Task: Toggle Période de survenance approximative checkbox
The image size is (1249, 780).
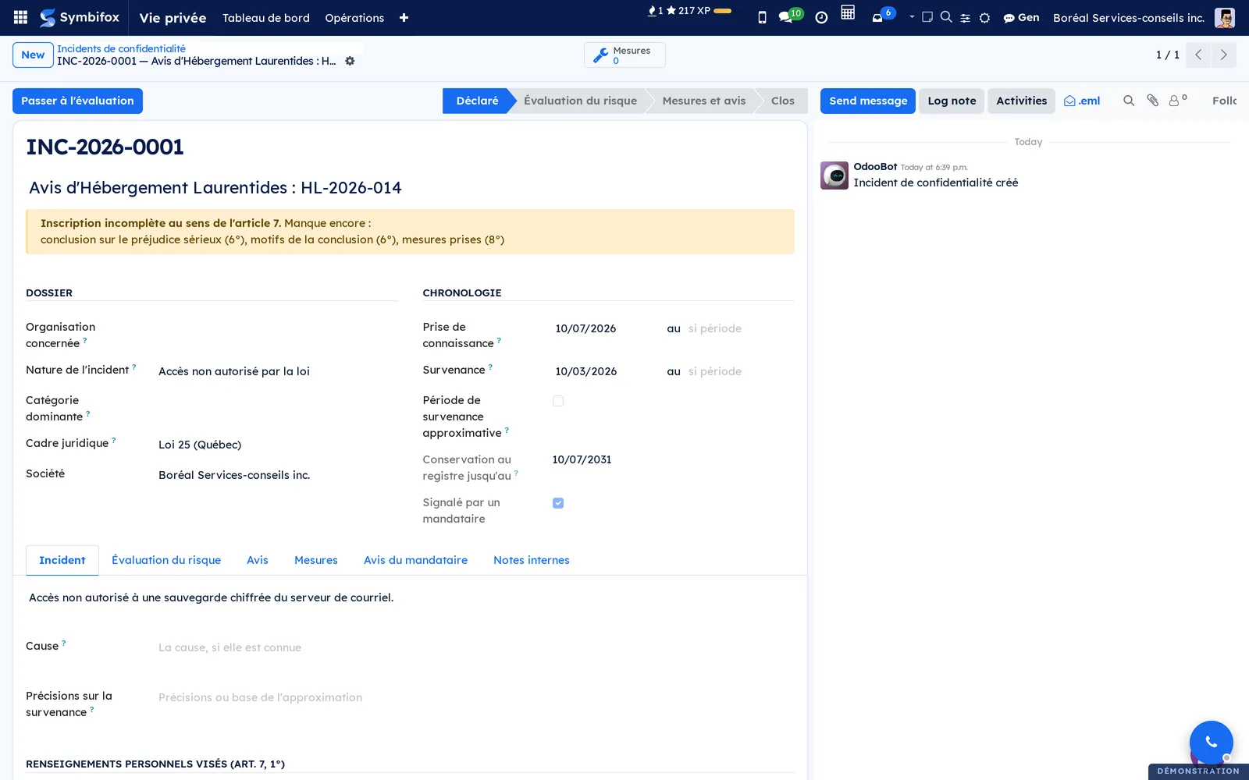Action: pyautogui.click(x=558, y=401)
